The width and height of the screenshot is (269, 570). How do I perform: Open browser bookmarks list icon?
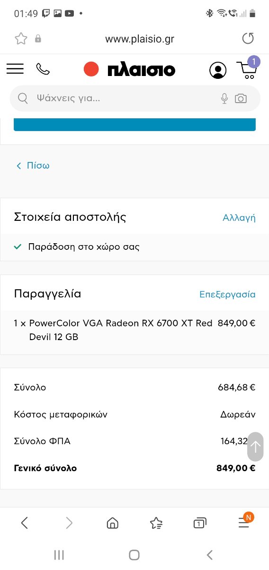[x=156, y=523]
